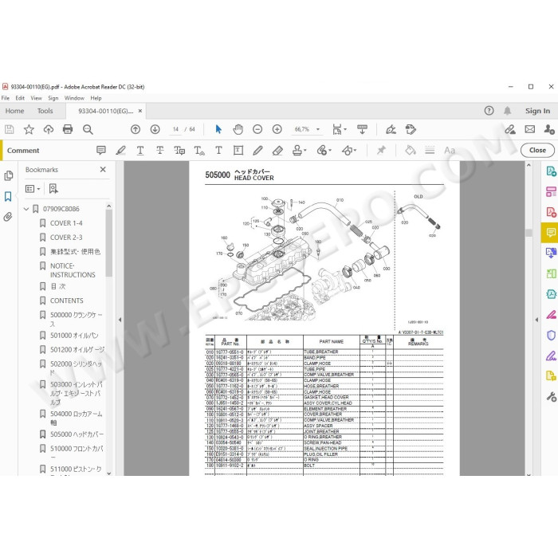558x558 pixels.
Task: Select the underline text tool
Action: coord(140,151)
